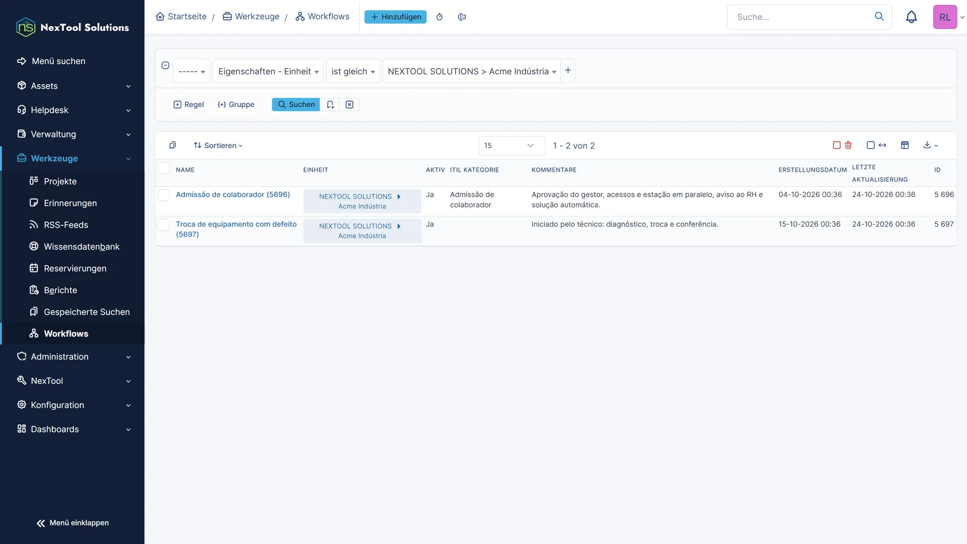Open the rows-per-page dropdown showing 15
The image size is (967, 544).
coord(512,146)
